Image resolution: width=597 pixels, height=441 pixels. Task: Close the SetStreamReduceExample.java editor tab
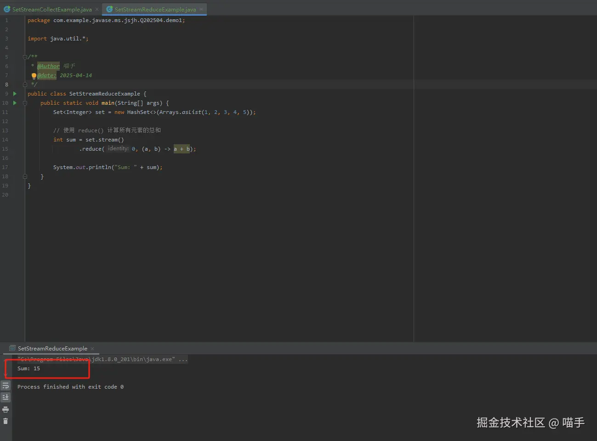tap(201, 9)
